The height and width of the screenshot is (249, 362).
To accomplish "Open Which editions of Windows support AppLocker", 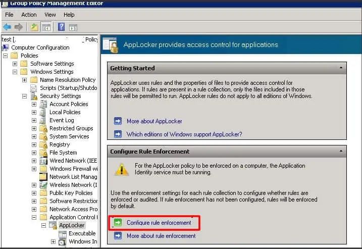I will pos(184,134).
